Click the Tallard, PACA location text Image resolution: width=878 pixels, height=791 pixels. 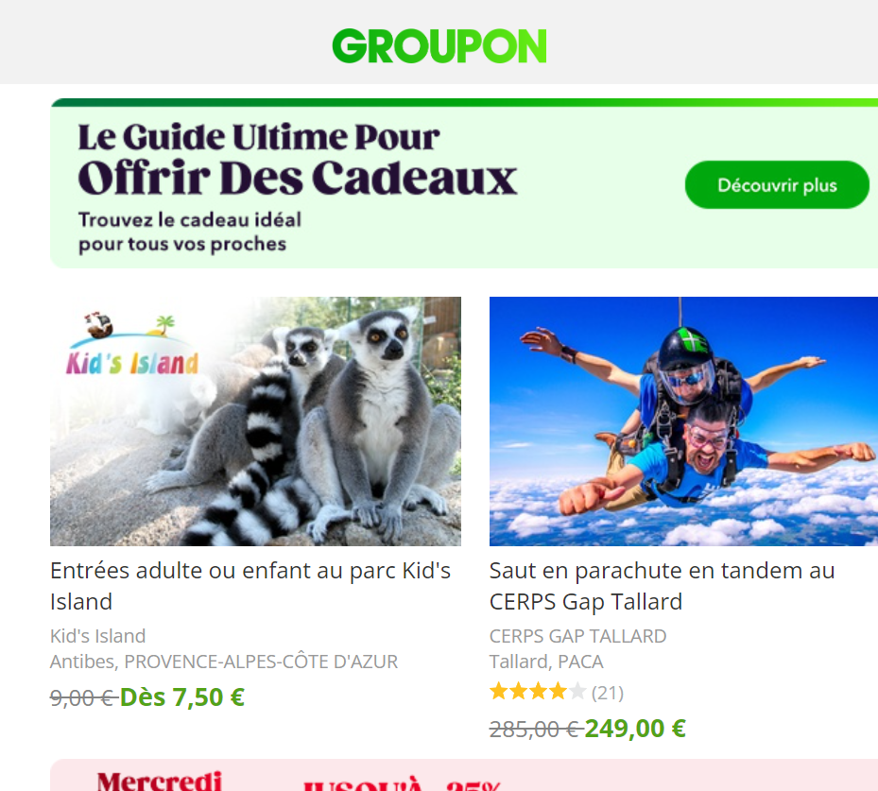pyautogui.click(x=546, y=662)
